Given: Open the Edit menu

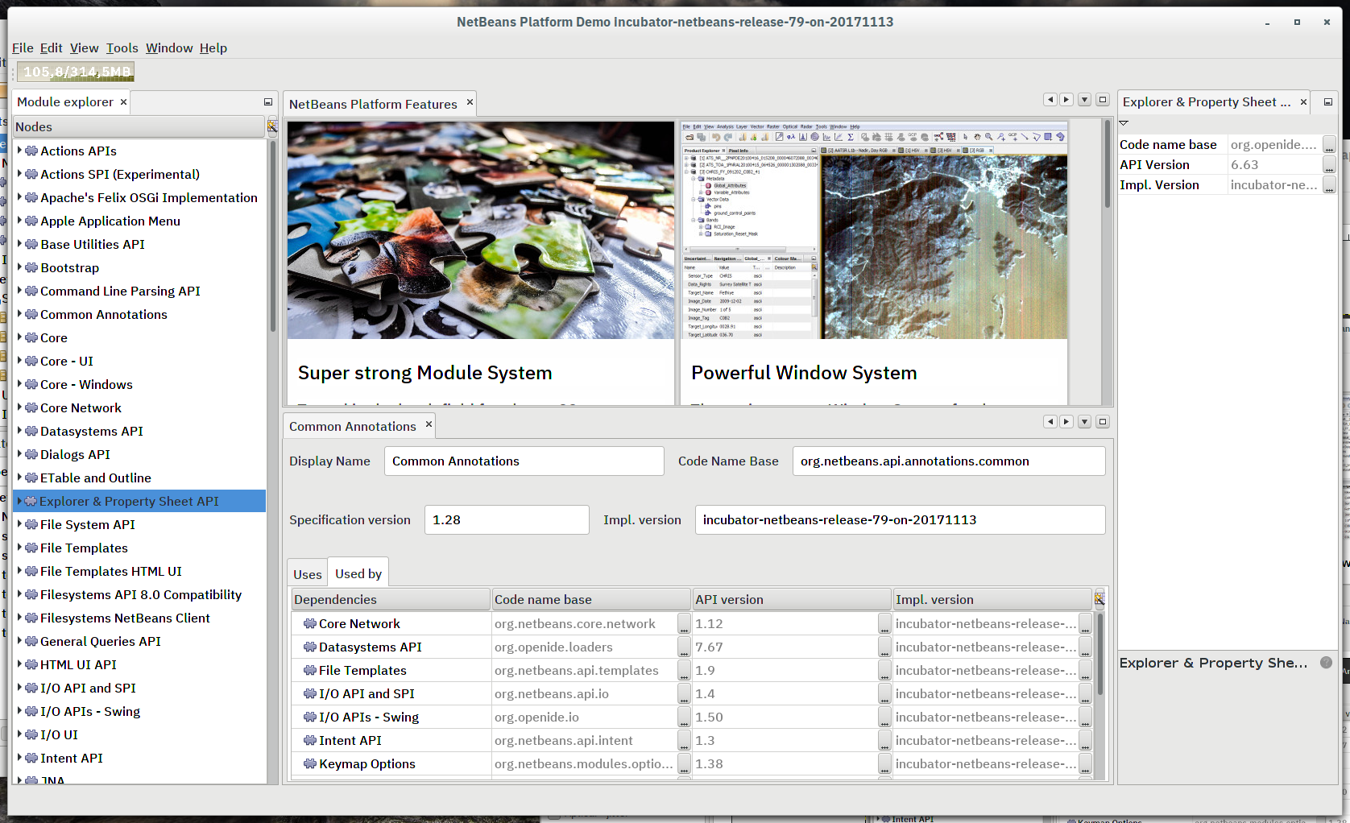Looking at the screenshot, I should 51,48.
